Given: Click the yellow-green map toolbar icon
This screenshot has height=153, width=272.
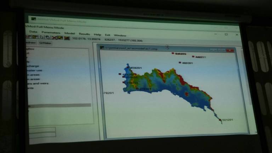Looking at the screenshot, I should [x=60, y=38].
